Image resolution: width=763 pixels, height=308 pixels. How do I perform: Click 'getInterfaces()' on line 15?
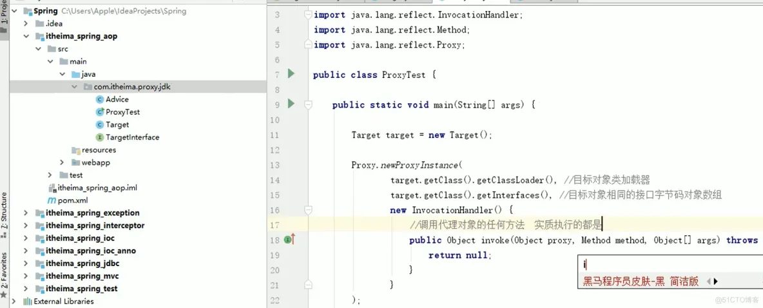coord(515,195)
